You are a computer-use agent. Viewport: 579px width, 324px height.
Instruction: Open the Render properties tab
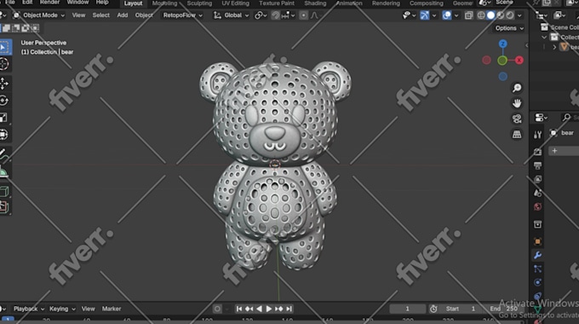[x=537, y=152]
